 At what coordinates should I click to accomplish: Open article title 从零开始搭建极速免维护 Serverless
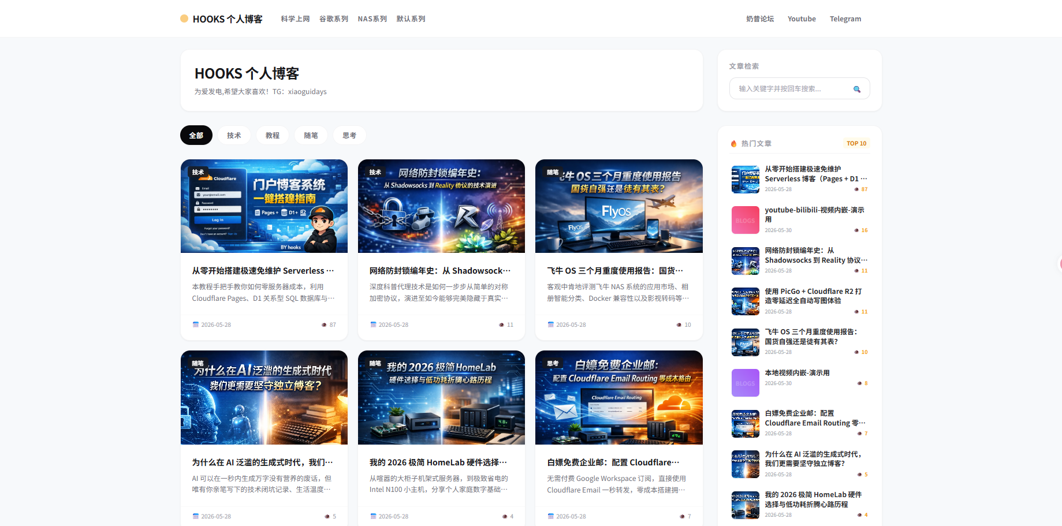tap(263, 271)
